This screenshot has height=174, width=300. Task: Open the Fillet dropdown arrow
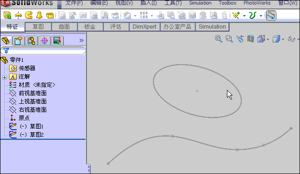click(x=135, y=16)
